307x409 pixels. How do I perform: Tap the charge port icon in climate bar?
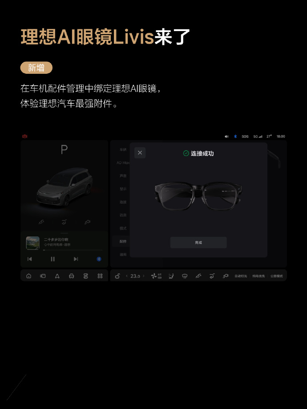pyautogui.click(x=226, y=276)
